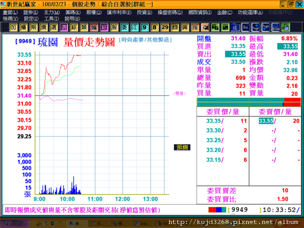Image resolution: width=304 pixels, height=228 pixels.
Task: Click the purple 綜 toolbar icon
Action: click(x=104, y=27)
